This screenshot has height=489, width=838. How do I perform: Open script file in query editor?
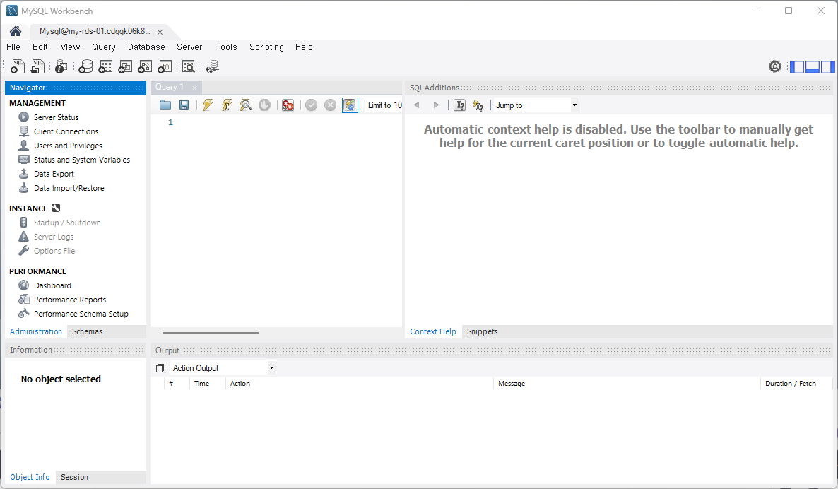tap(165, 105)
